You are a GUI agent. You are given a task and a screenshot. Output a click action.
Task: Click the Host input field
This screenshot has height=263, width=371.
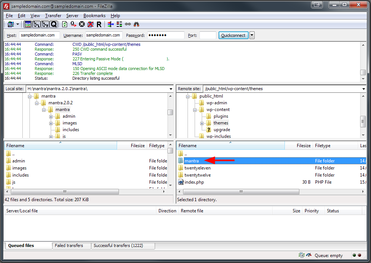click(39, 35)
